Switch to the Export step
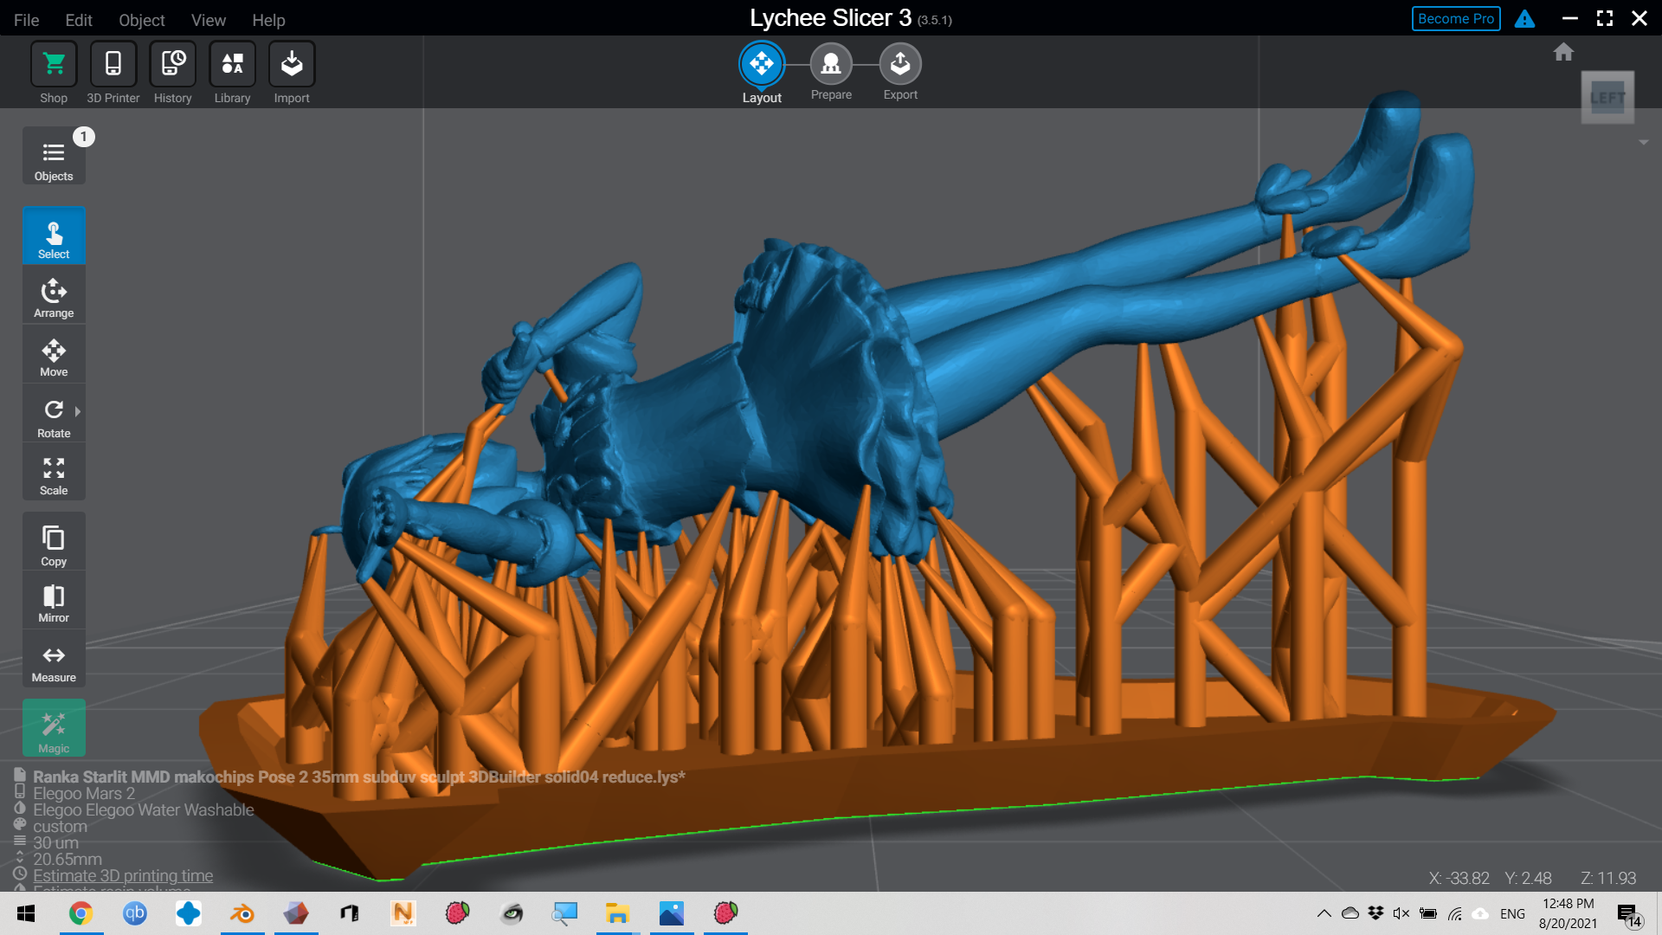 [900, 64]
